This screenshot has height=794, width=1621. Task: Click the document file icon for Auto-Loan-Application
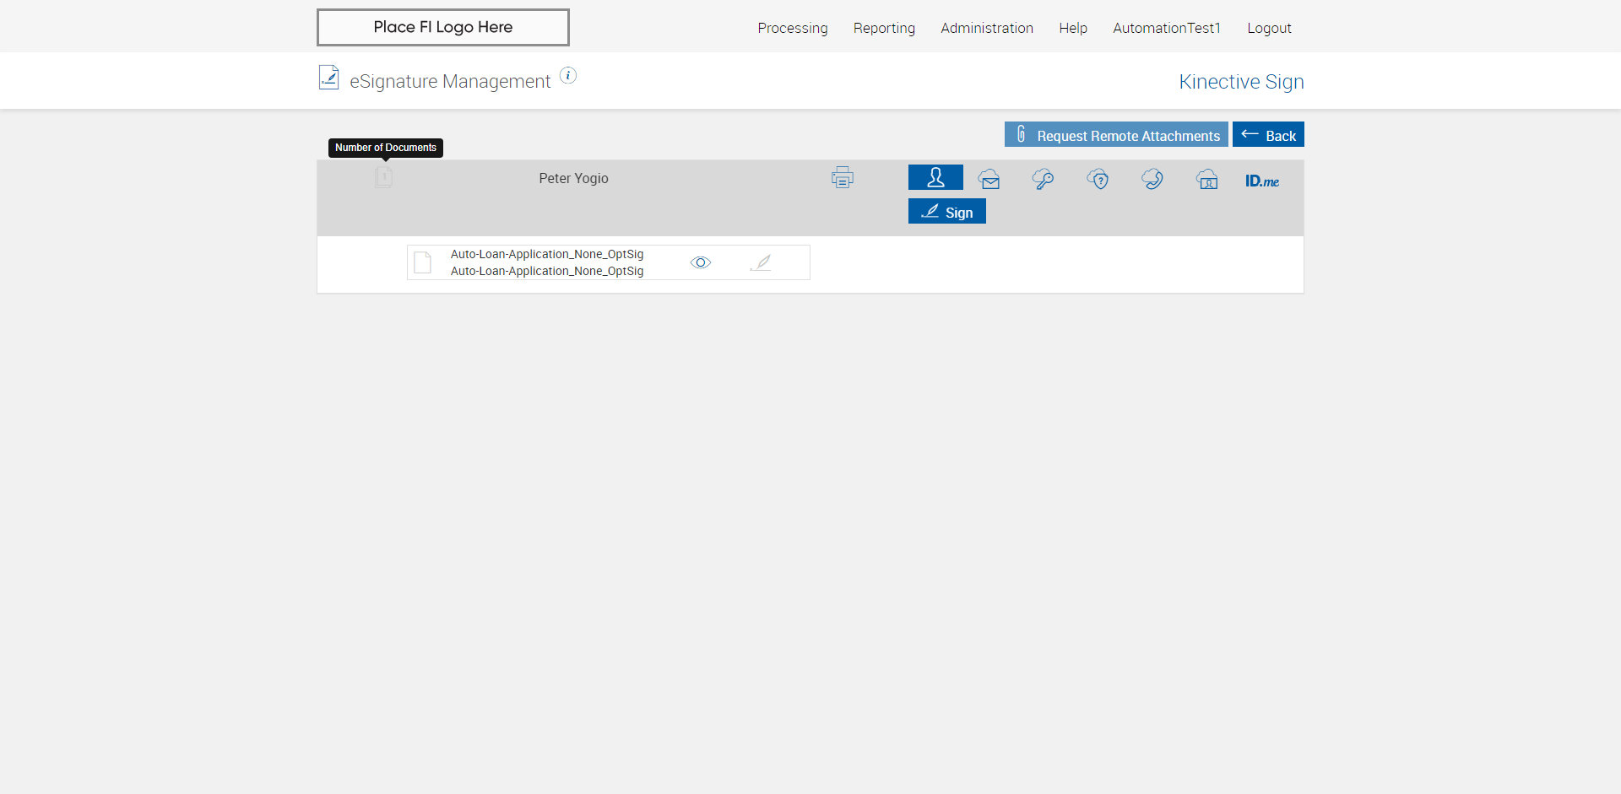(423, 262)
